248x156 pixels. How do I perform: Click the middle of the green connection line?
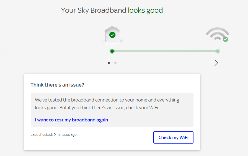tap(165, 51)
